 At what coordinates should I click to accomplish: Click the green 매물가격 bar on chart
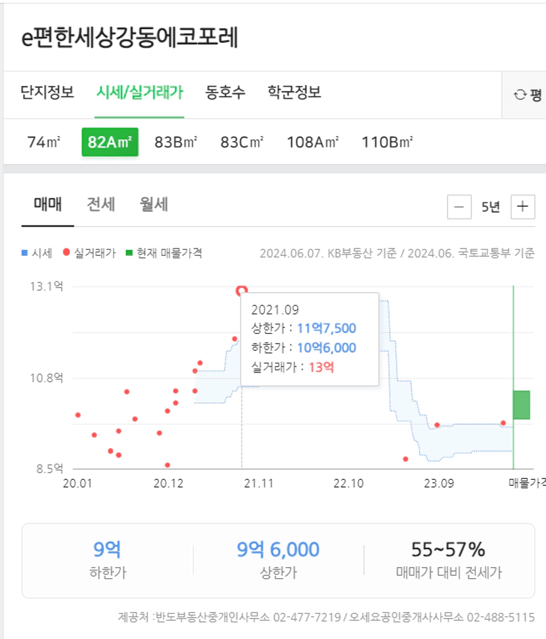tap(522, 404)
